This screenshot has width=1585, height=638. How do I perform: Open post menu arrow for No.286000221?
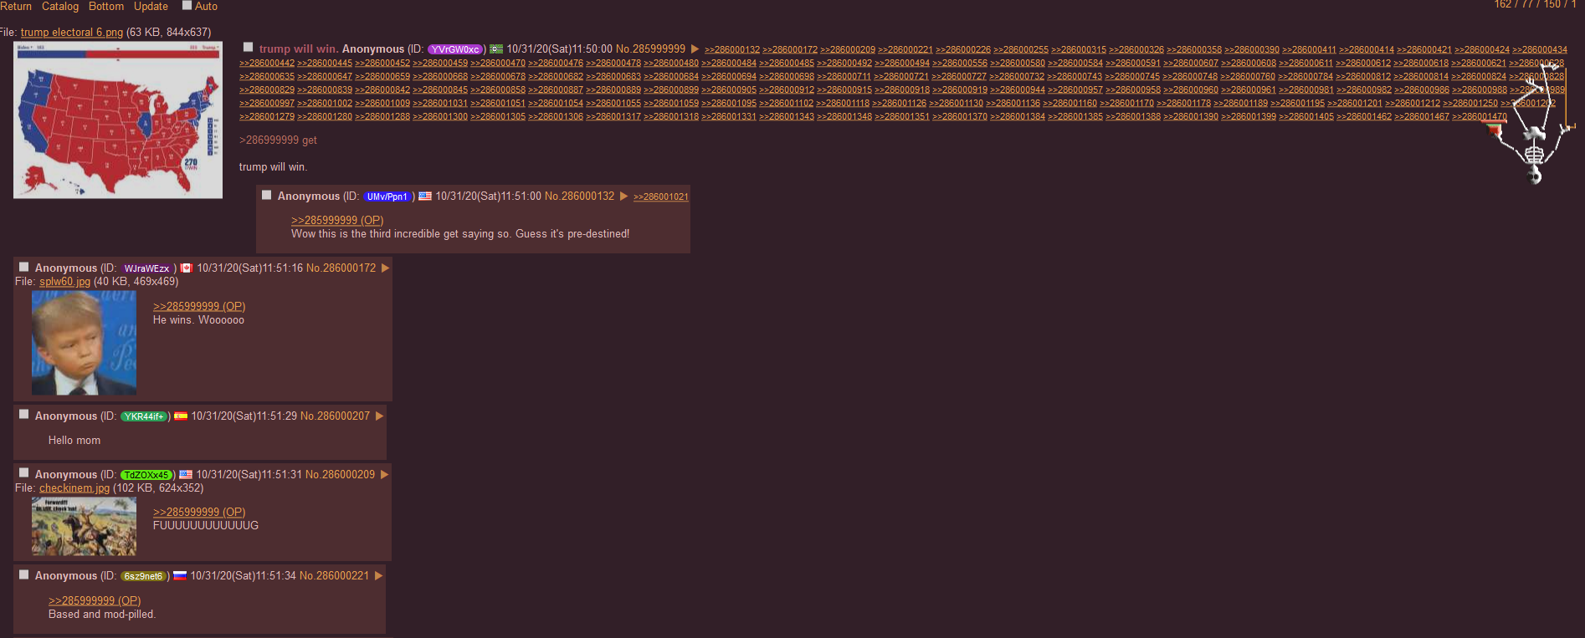379,576
